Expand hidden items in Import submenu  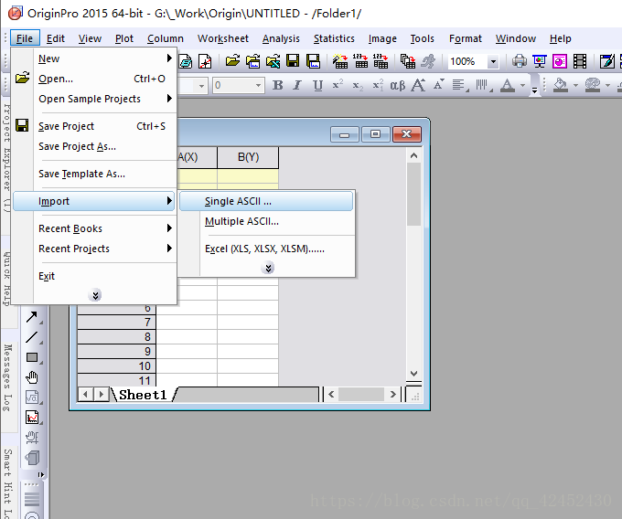click(x=268, y=269)
